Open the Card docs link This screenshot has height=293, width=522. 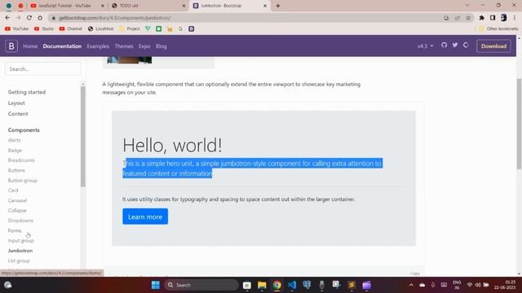click(13, 190)
